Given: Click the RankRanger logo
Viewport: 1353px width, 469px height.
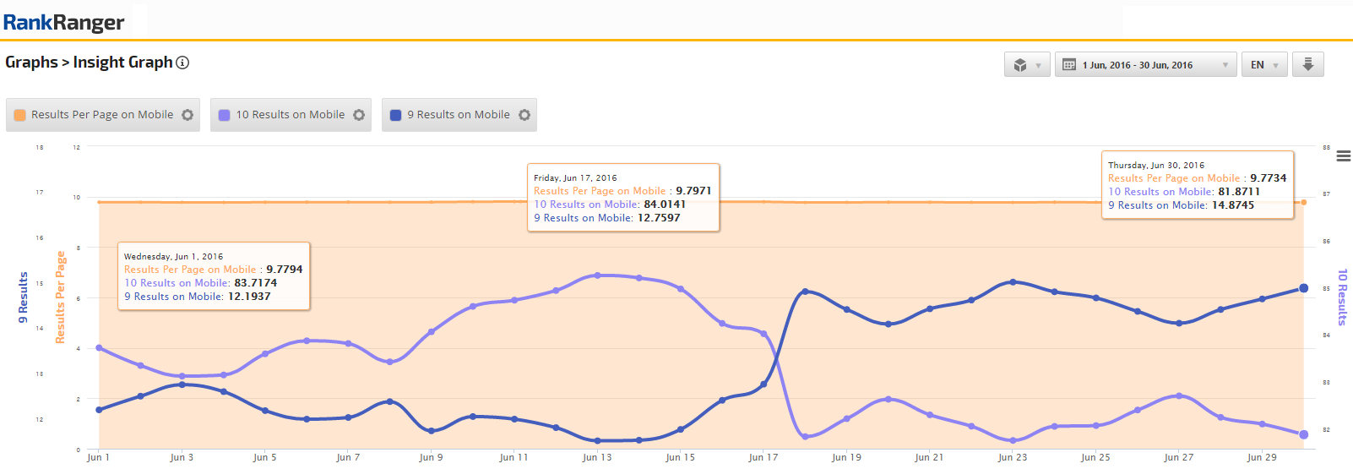Looking at the screenshot, I should coord(64,22).
